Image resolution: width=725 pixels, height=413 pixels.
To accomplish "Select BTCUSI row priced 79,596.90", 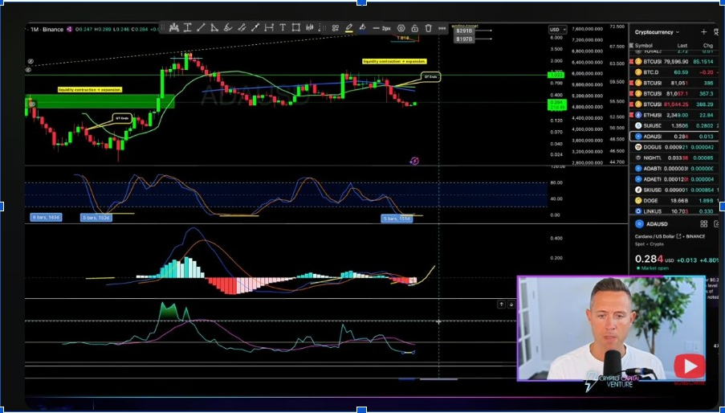I will 675,62.
